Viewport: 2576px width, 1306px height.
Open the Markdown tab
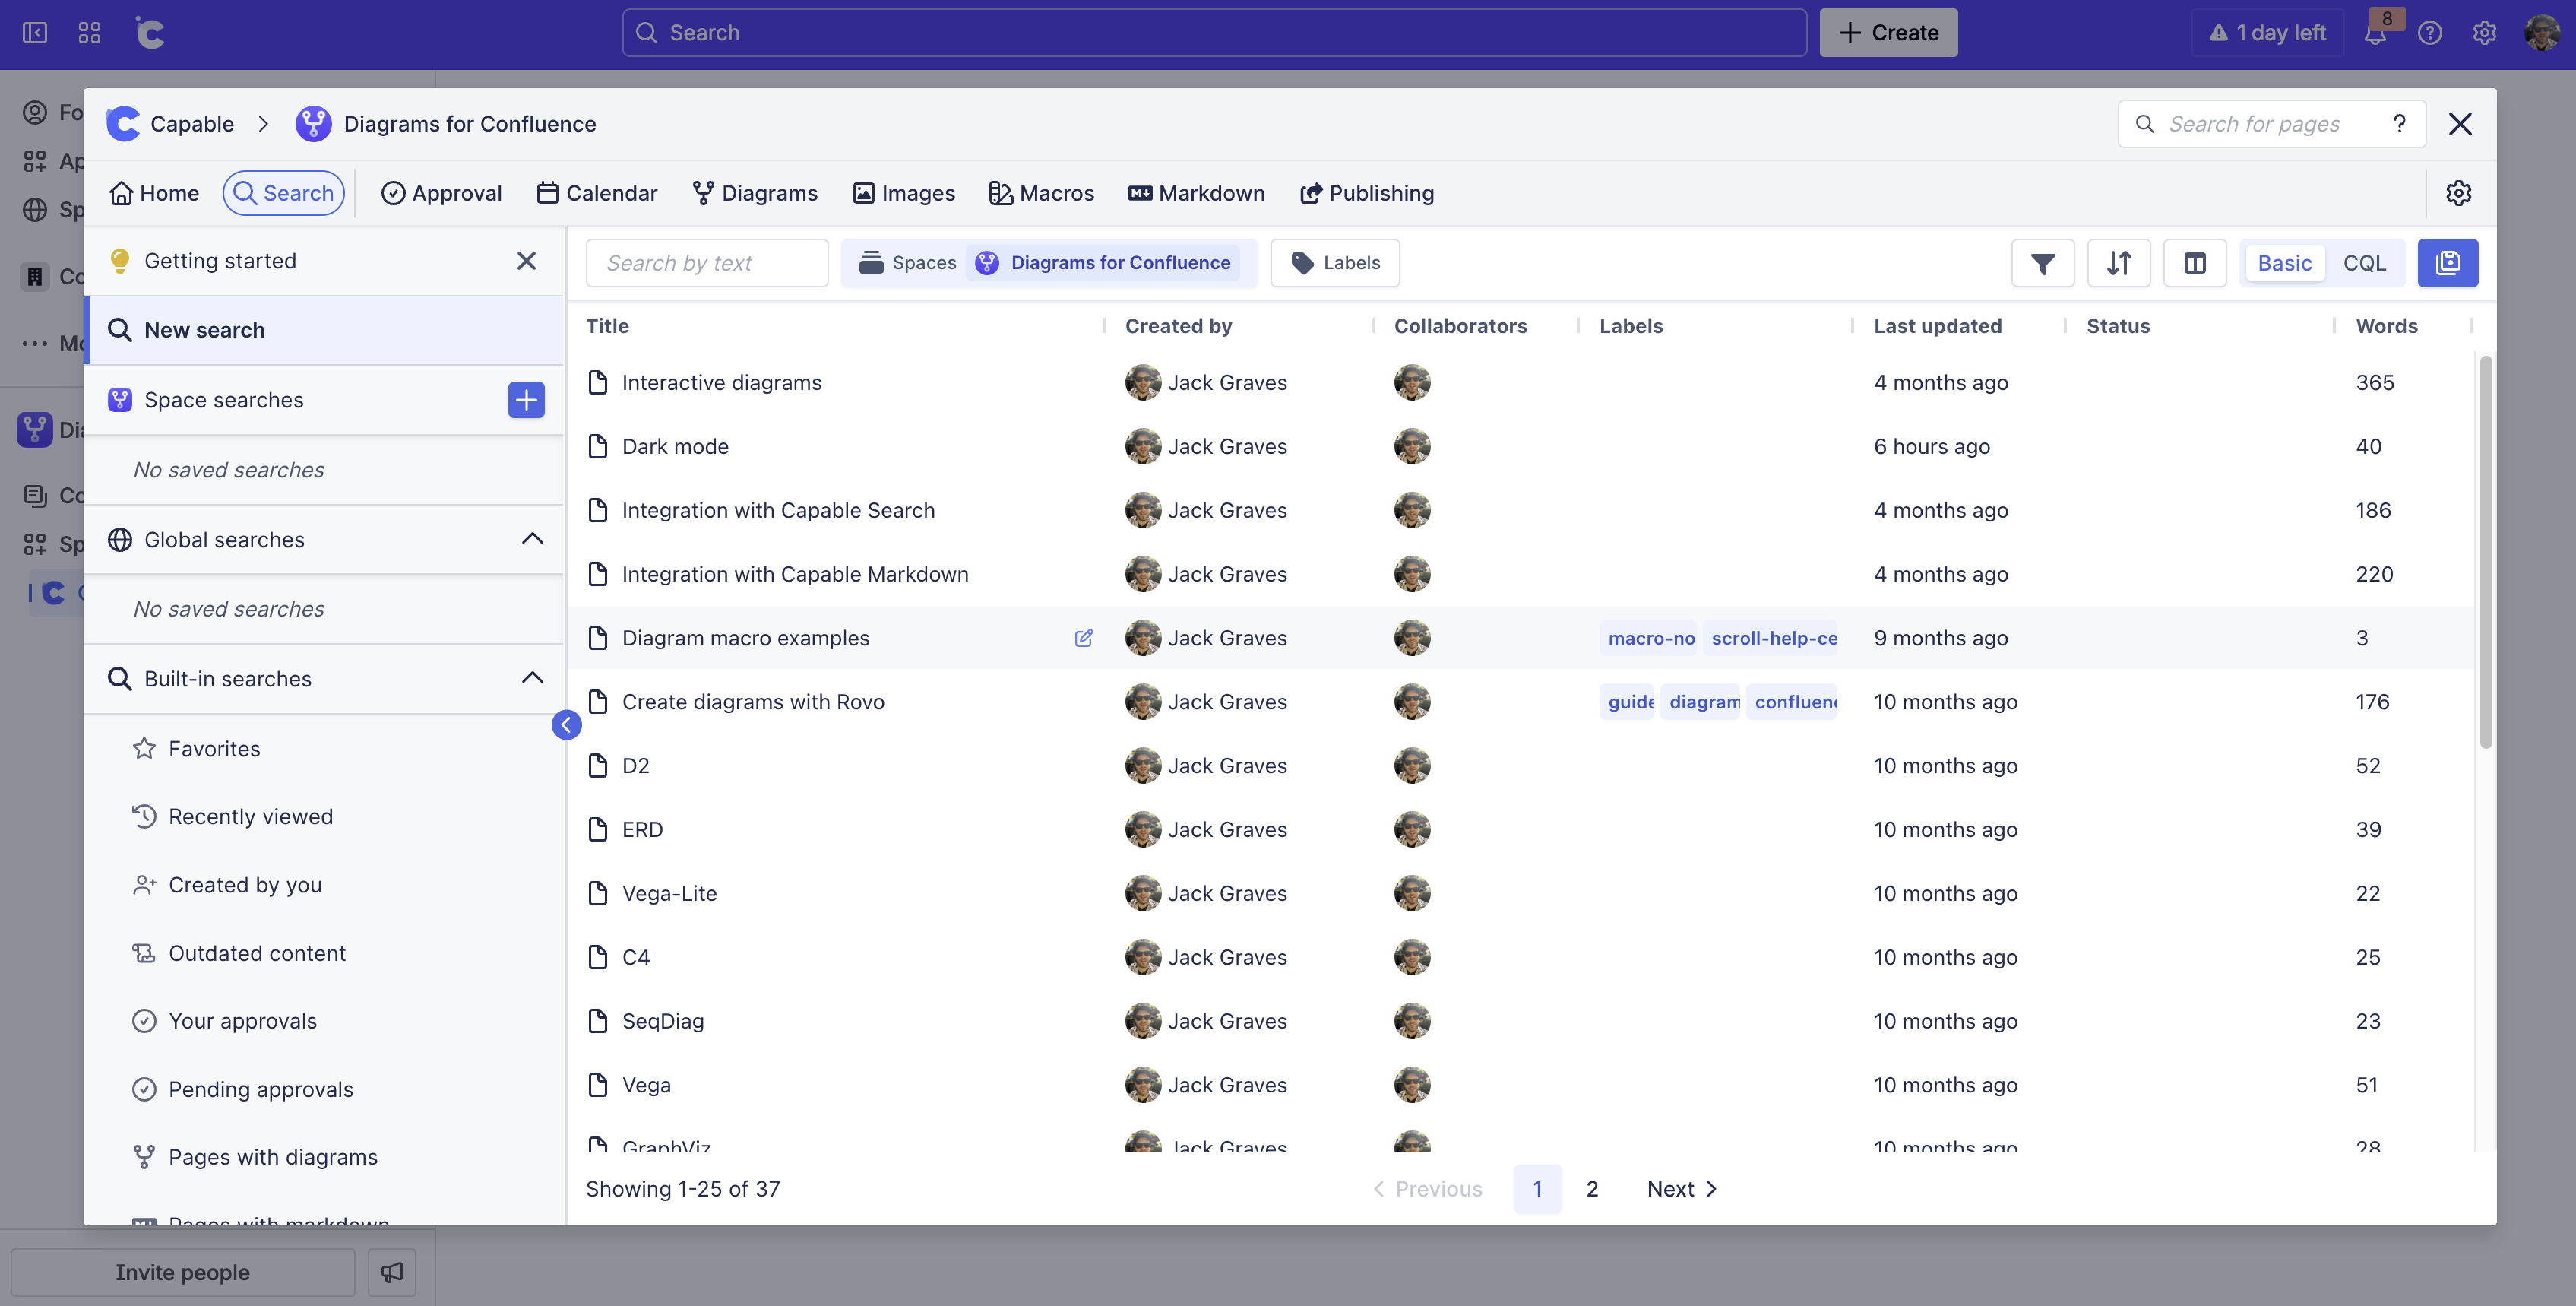click(1196, 192)
